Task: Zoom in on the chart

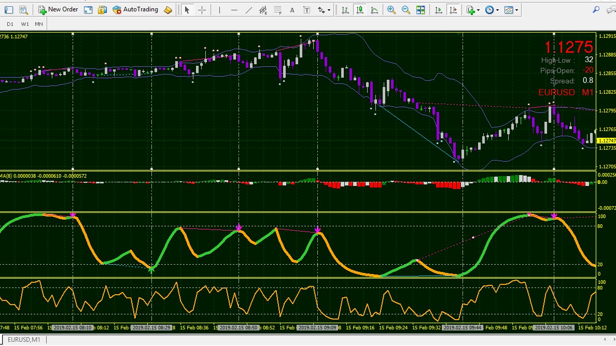Action: (x=391, y=10)
